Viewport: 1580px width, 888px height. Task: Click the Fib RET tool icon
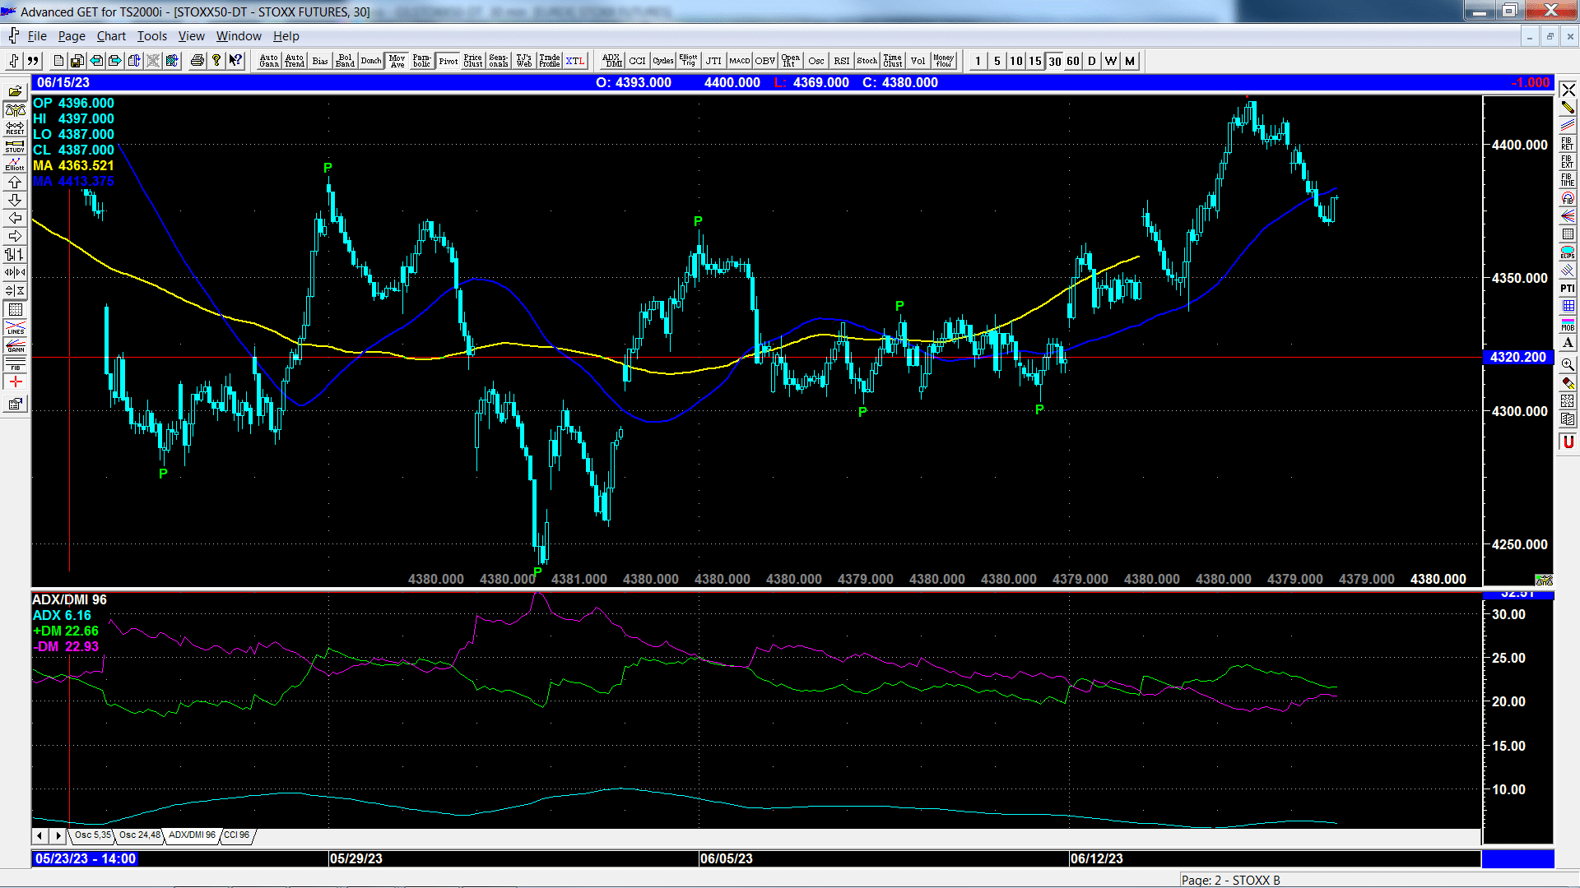tap(1568, 144)
